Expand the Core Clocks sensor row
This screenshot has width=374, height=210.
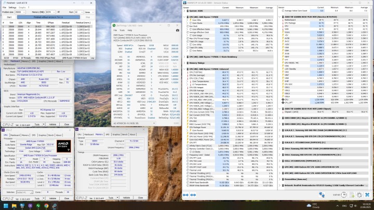[188, 23]
